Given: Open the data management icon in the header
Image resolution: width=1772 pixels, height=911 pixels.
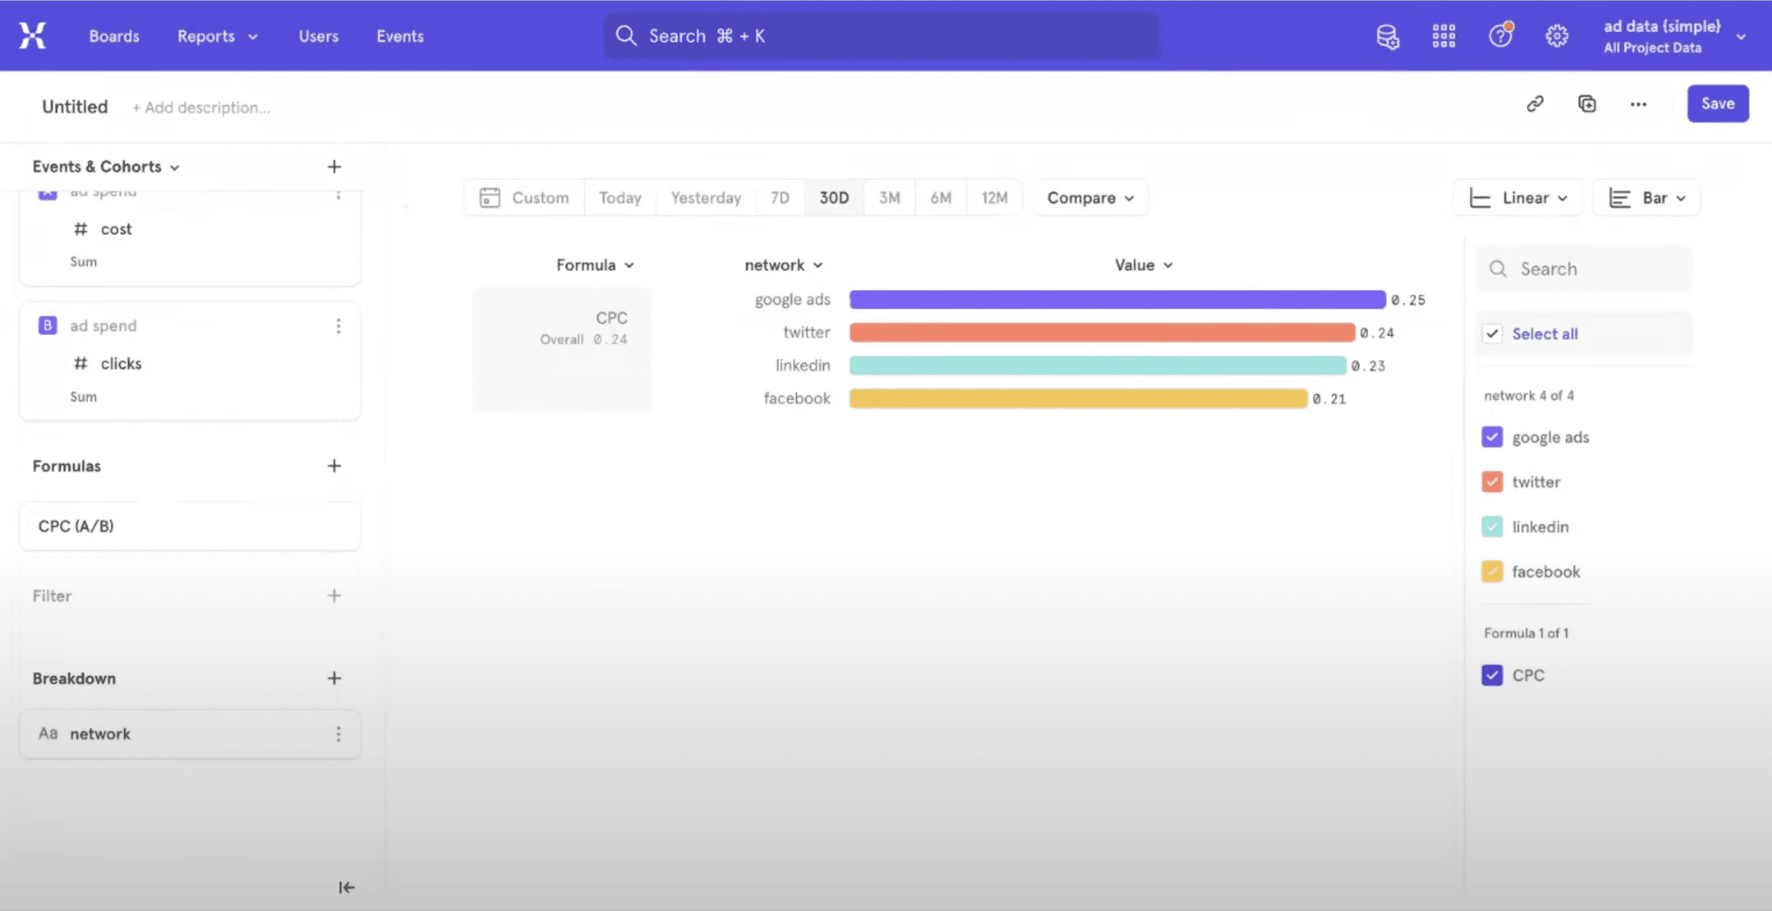Looking at the screenshot, I should point(1387,36).
